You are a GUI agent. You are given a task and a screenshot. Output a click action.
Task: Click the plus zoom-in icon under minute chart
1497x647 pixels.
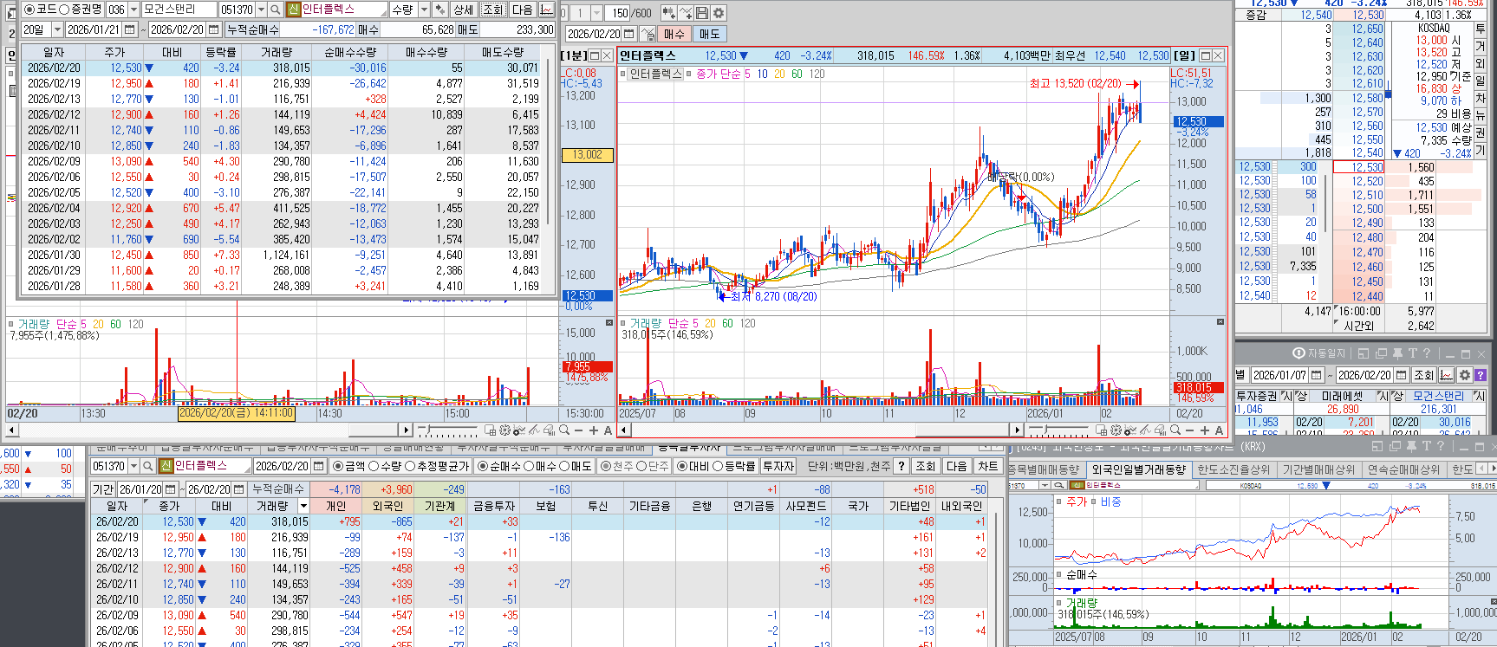pyautogui.click(x=594, y=430)
